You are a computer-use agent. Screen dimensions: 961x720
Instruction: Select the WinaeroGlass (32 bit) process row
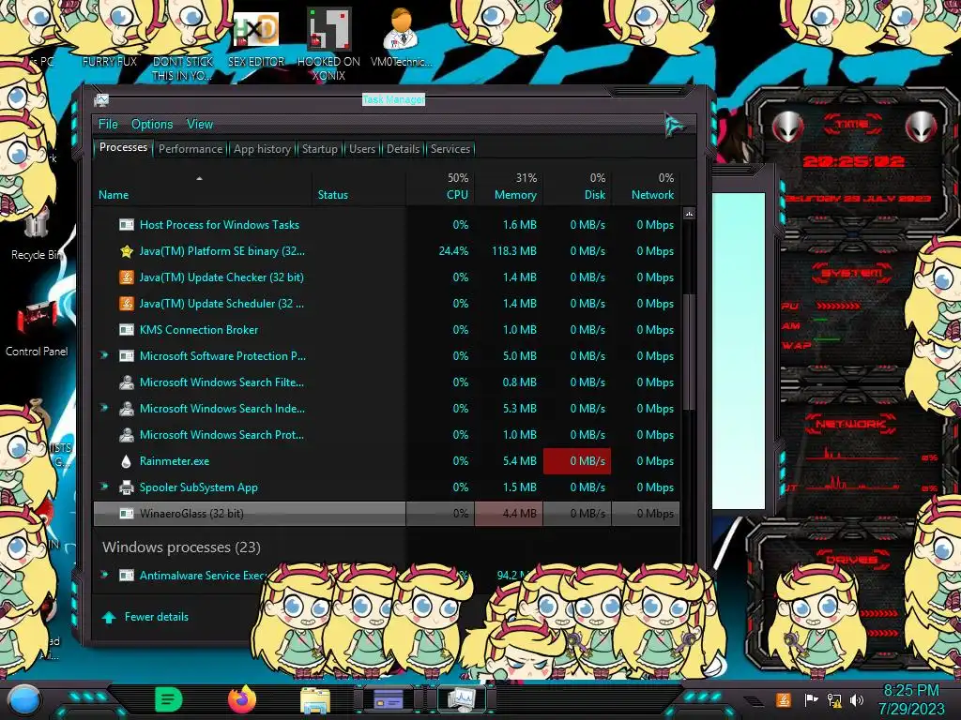386,514
